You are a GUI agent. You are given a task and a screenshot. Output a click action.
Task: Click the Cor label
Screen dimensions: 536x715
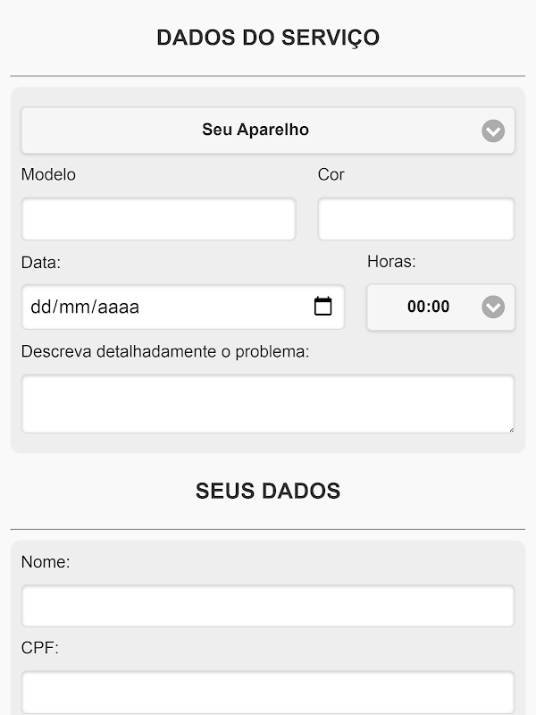pyautogui.click(x=331, y=174)
